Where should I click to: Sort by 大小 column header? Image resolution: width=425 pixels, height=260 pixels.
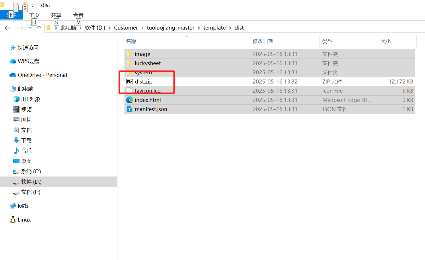pyautogui.click(x=385, y=41)
